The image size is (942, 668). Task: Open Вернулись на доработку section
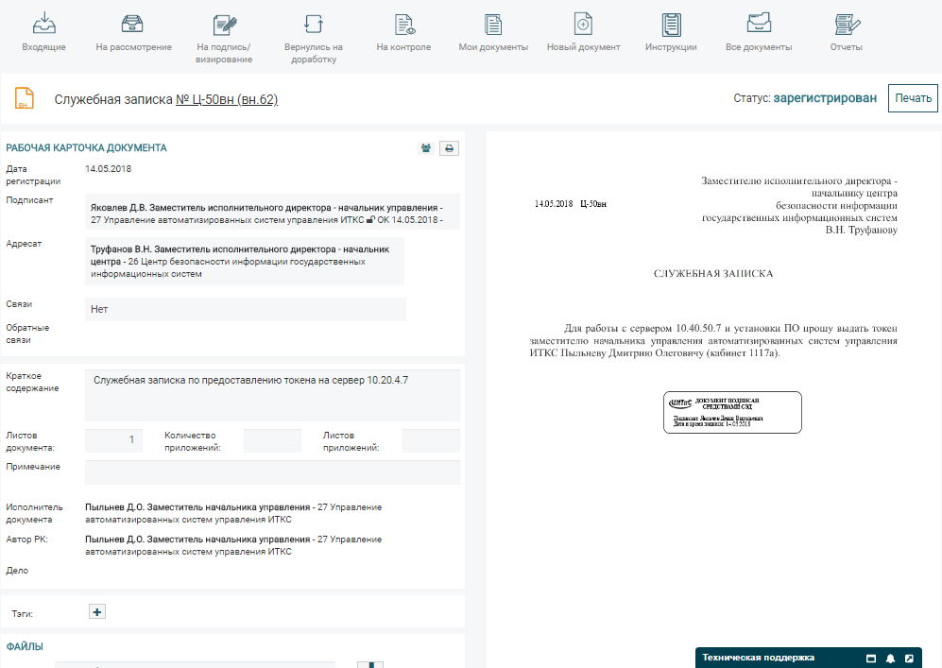pos(313,38)
